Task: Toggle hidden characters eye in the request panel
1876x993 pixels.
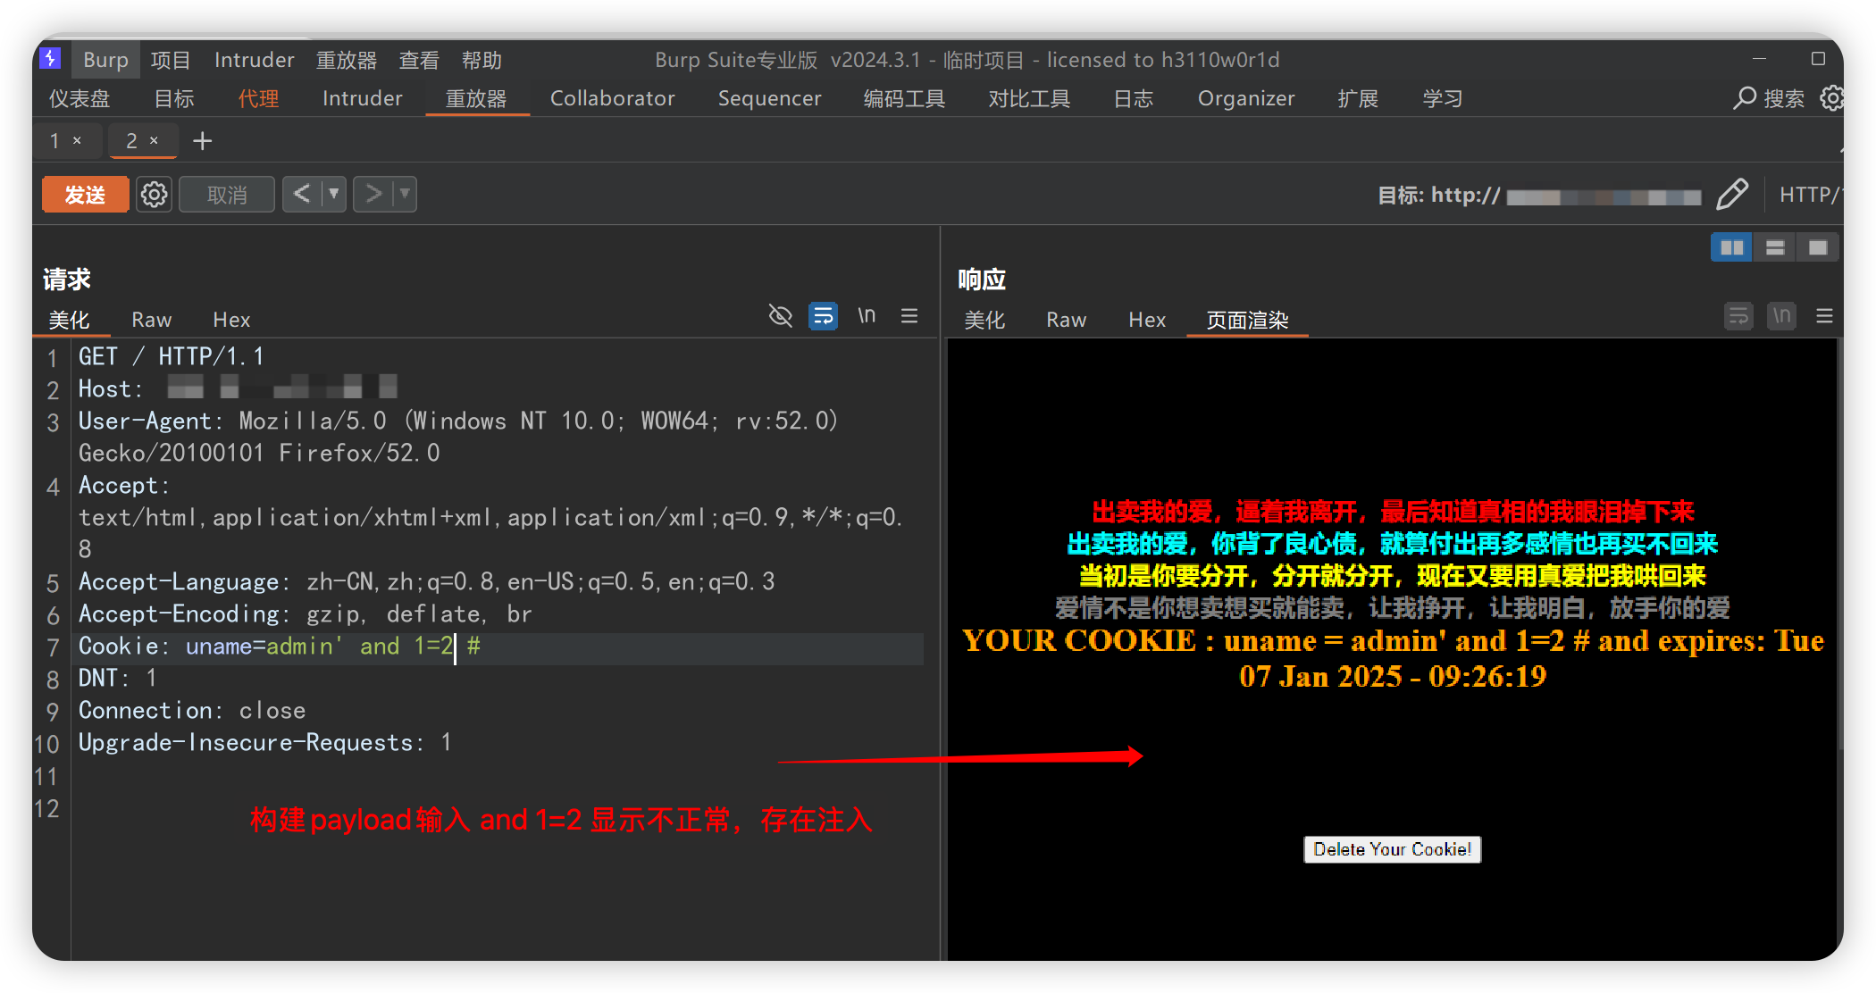Action: pyautogui.click(x=780, y=315)
